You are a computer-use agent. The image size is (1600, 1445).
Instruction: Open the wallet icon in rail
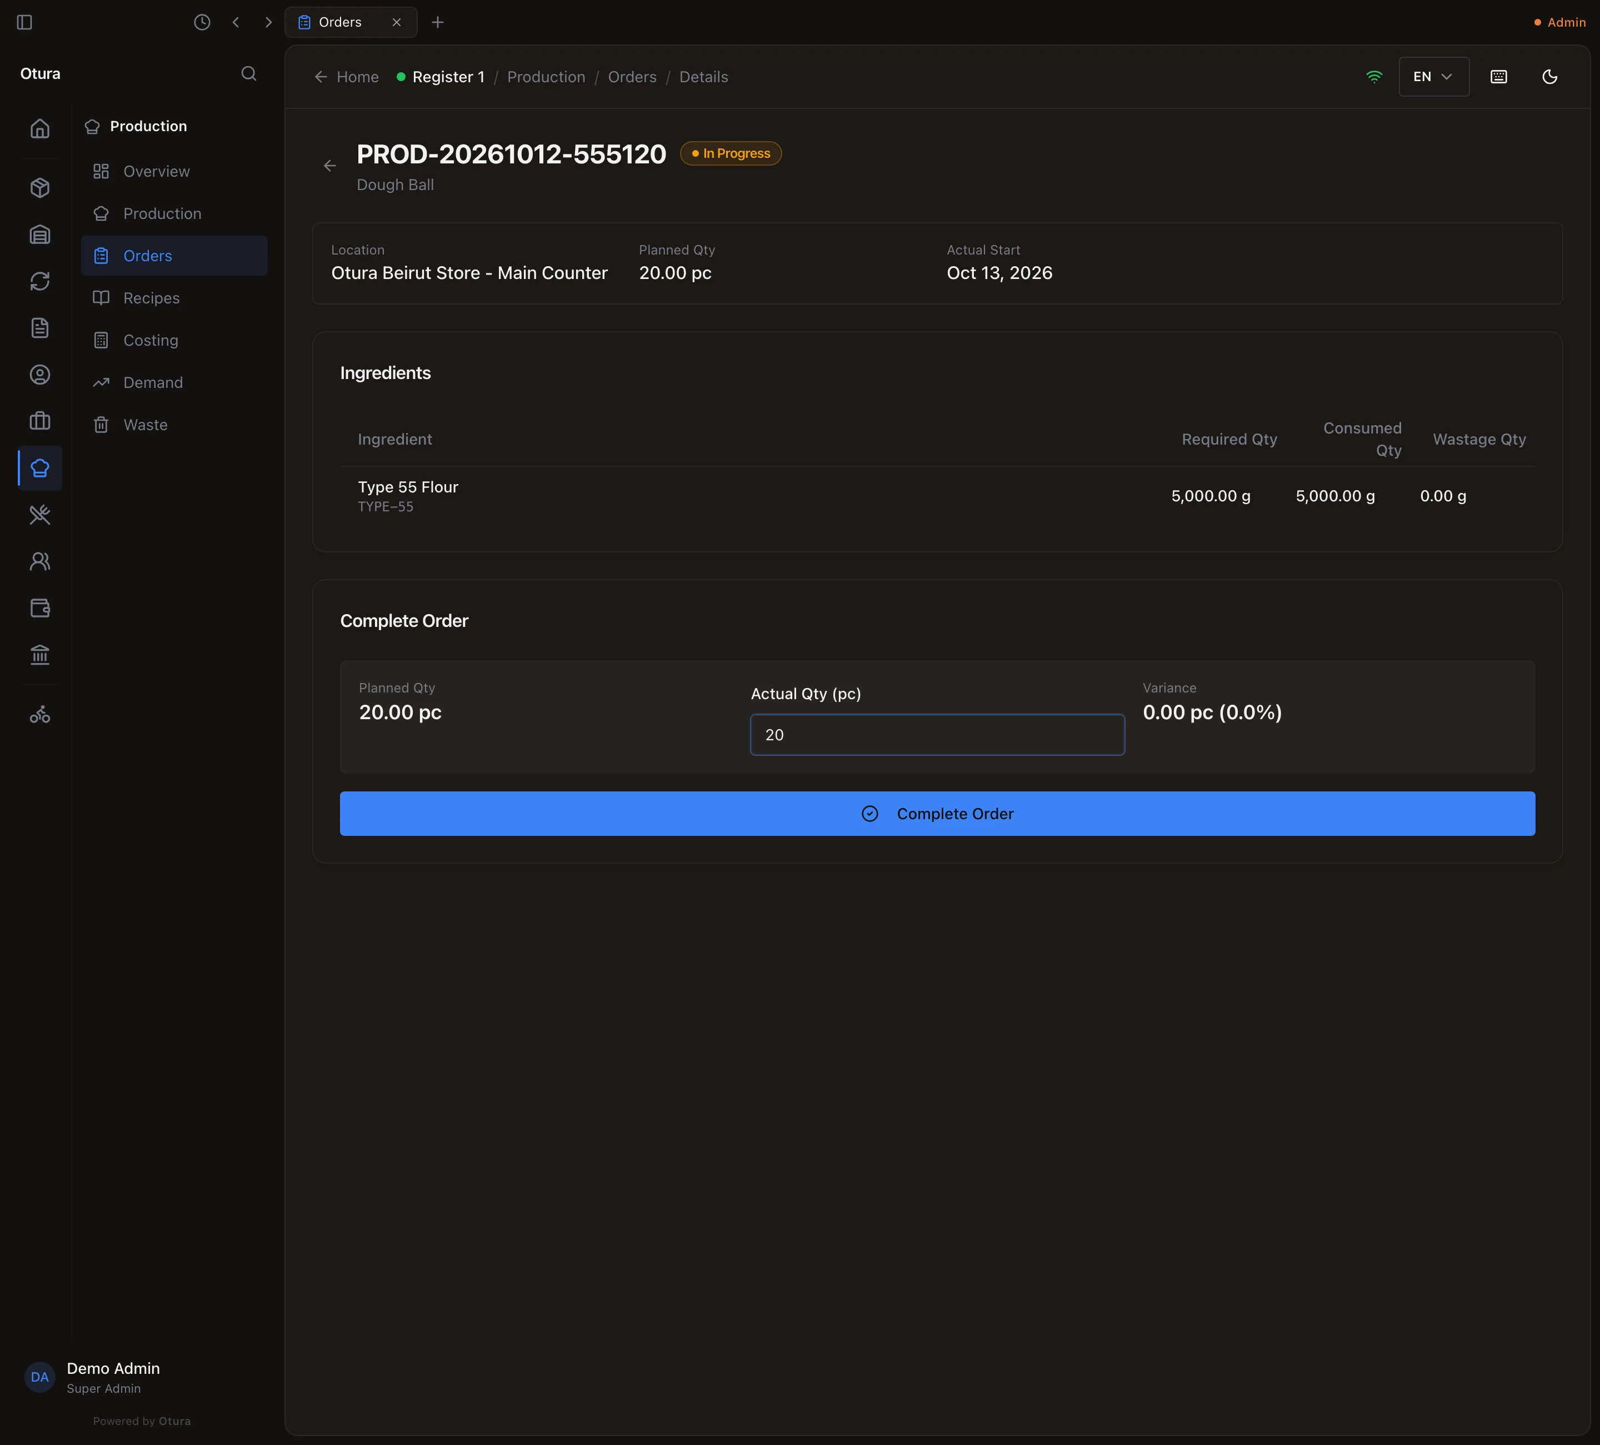tap(39, 608)
